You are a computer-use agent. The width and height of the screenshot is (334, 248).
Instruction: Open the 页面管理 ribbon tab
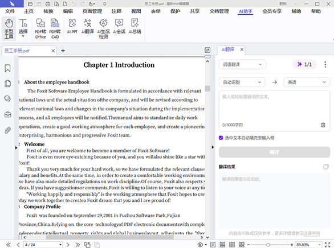coord(92,11)
